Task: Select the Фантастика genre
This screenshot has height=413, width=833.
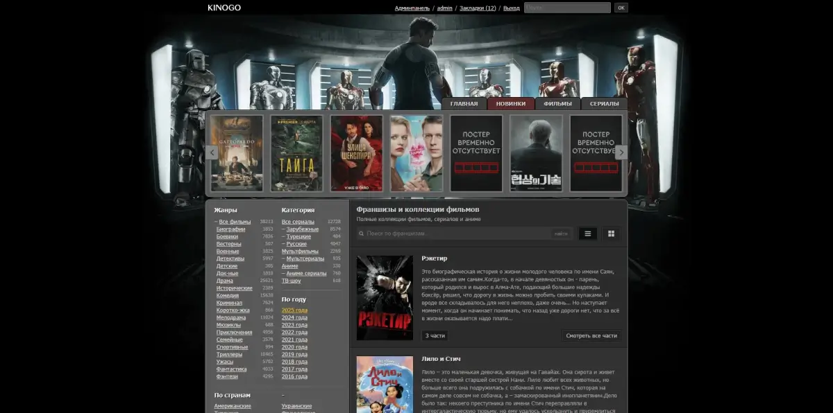Action: pos(232,369)
